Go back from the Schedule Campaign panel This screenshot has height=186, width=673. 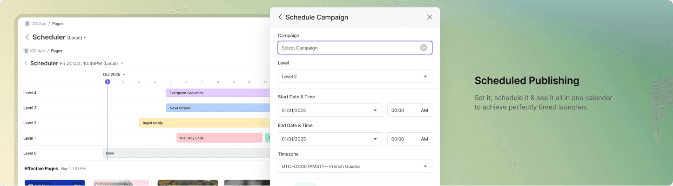280,17
